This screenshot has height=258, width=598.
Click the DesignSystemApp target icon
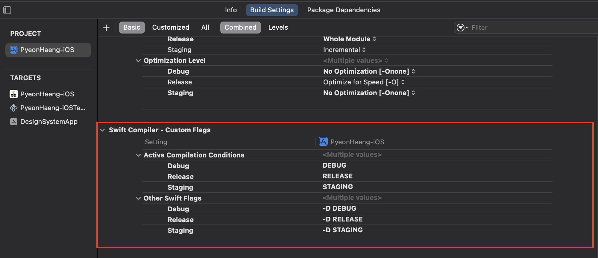click(x=14, y=122)
